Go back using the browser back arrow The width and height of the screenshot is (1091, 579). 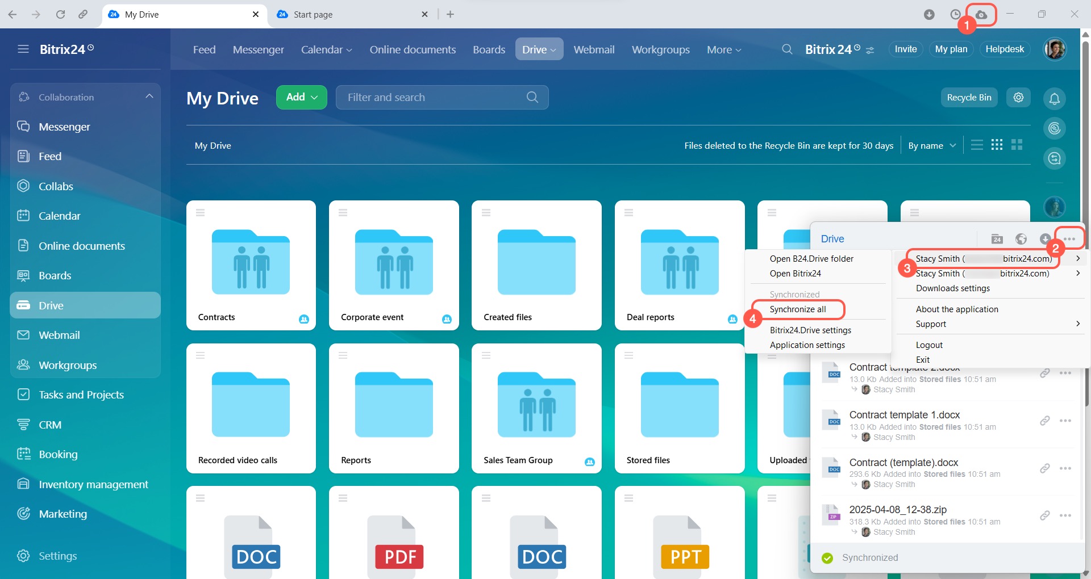[x=13, y=14]
